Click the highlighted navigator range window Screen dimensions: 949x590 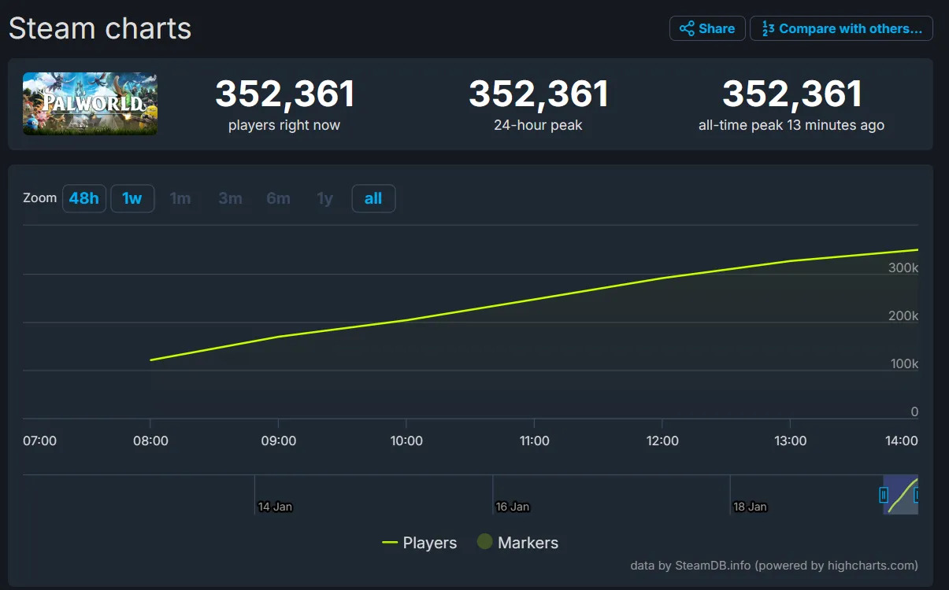tap(900, 495)
